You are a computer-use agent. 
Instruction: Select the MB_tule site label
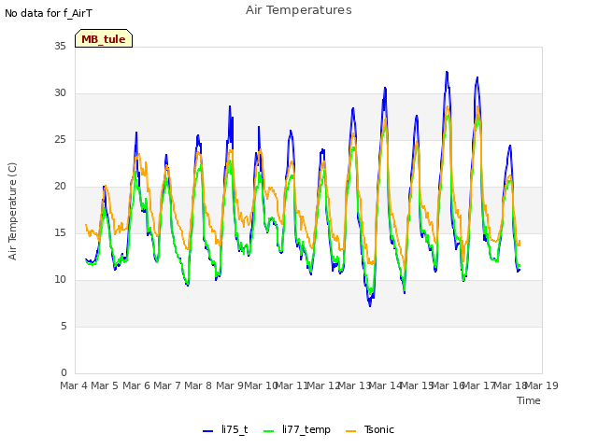point(104,38)
